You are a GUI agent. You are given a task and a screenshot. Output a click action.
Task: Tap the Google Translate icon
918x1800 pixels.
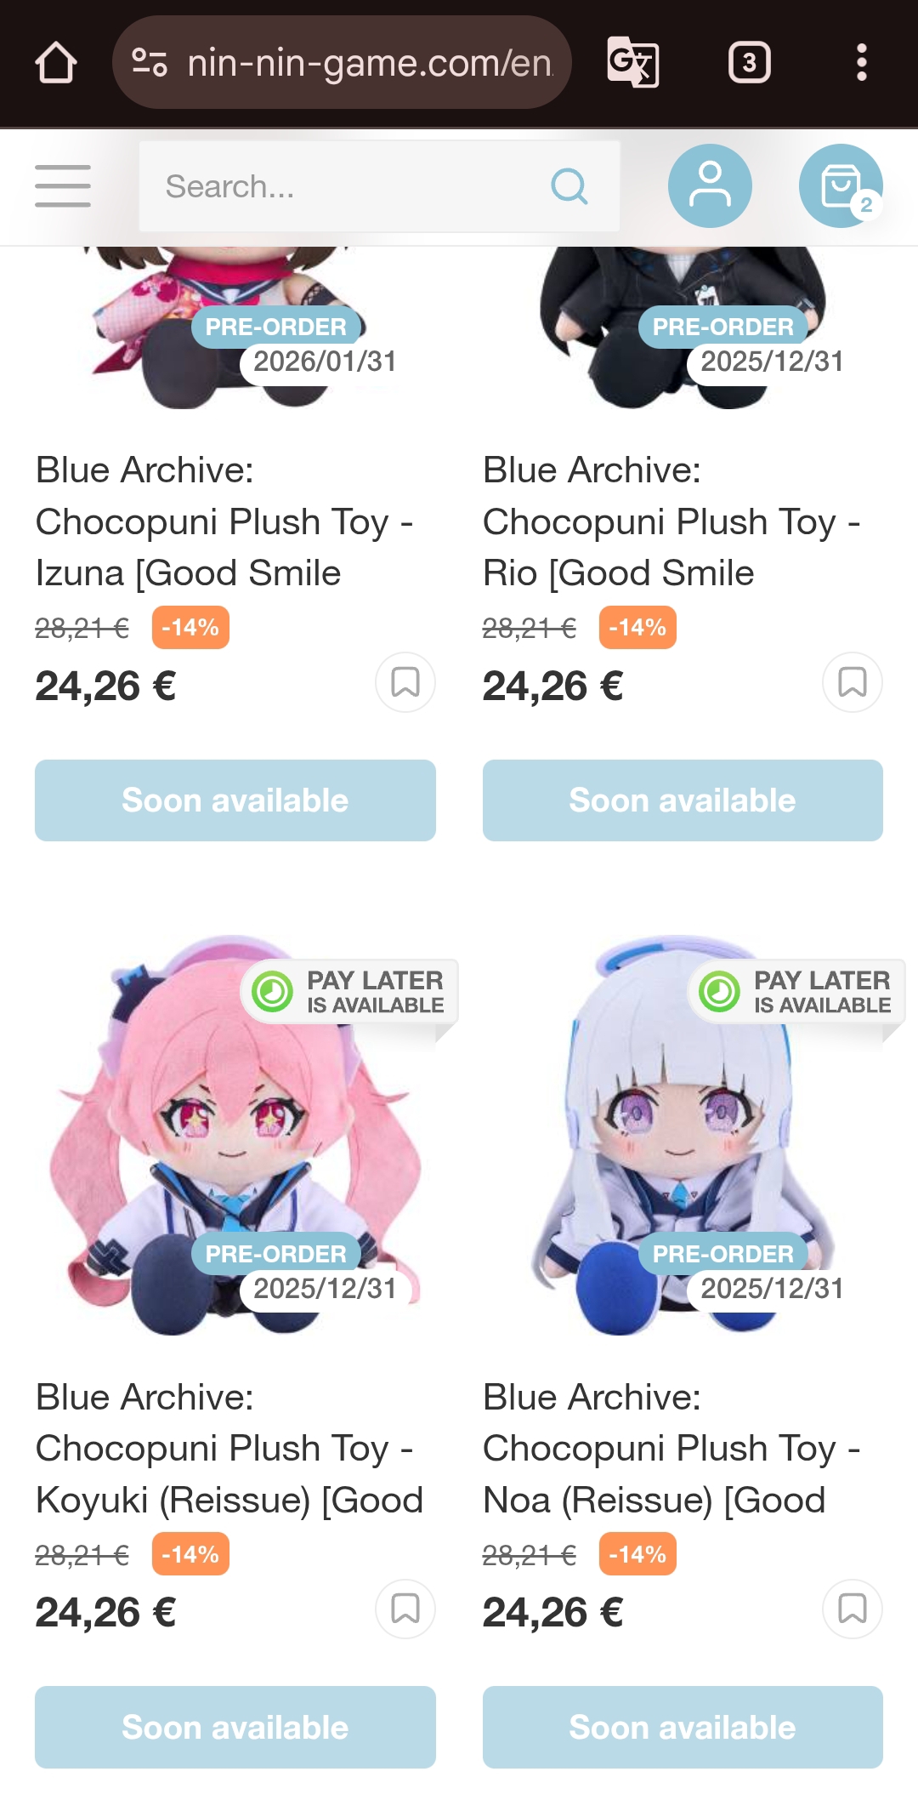click(633, 63)
